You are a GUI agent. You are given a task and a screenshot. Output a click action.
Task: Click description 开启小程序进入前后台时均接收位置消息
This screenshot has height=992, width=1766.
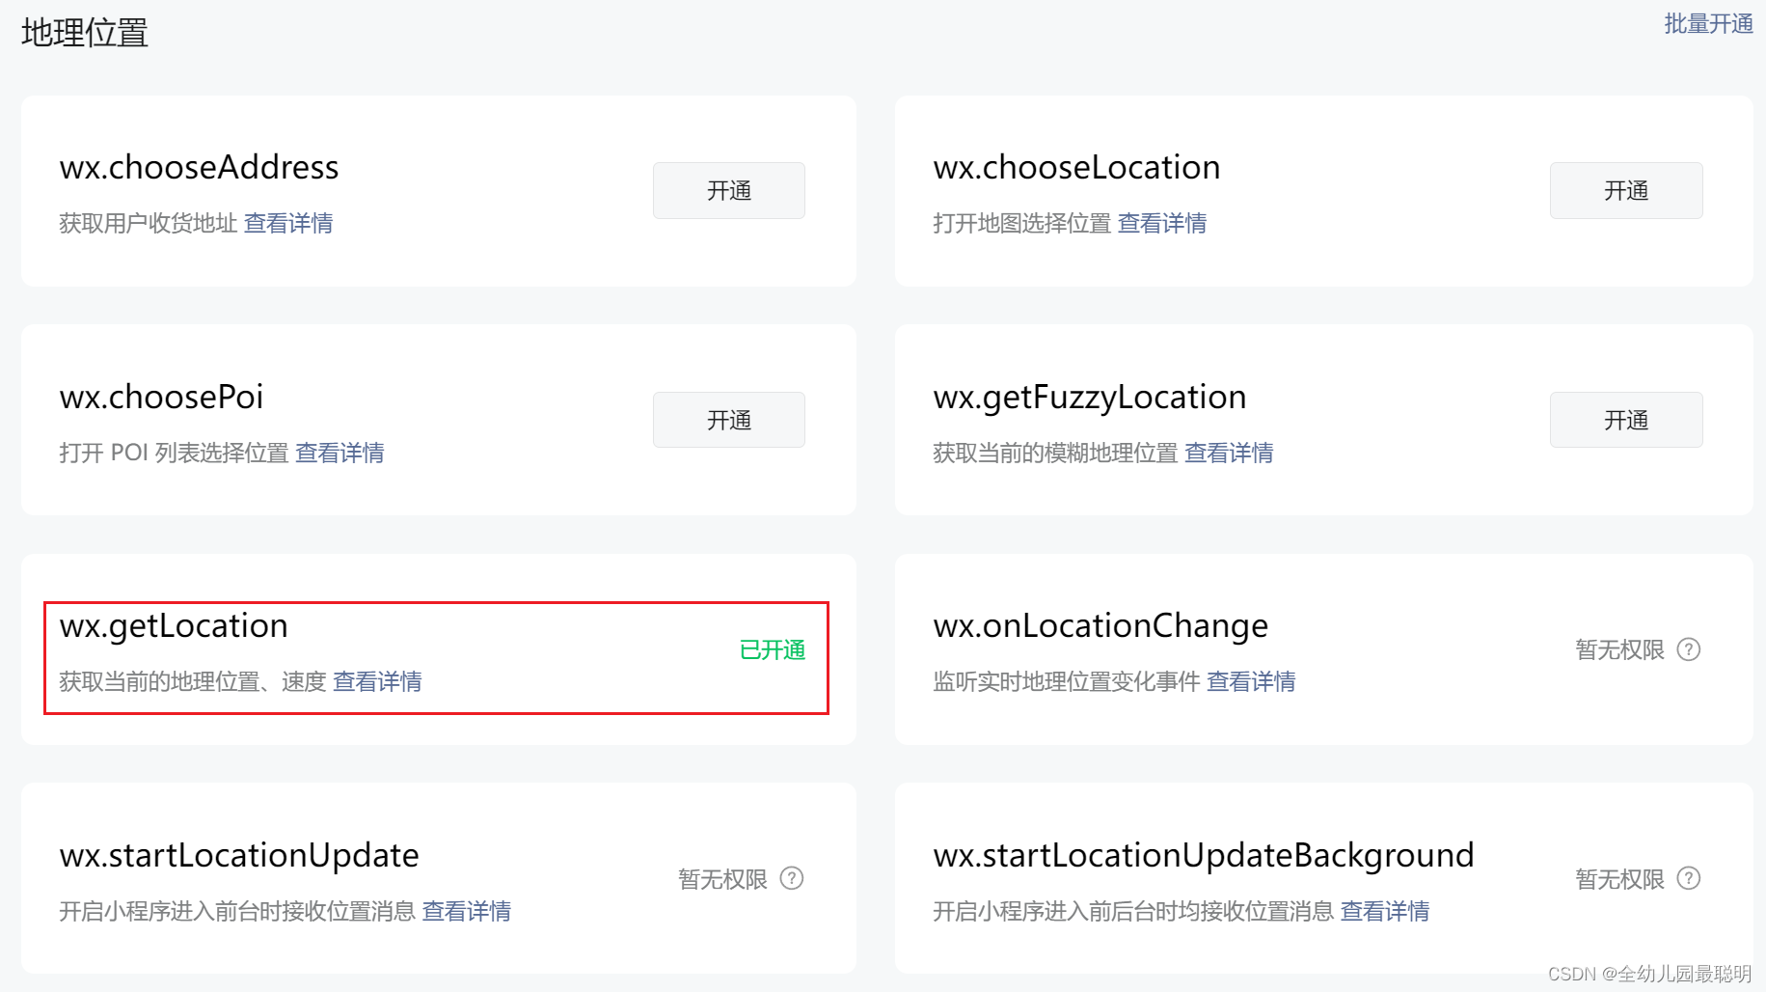tap(1133, 911)
